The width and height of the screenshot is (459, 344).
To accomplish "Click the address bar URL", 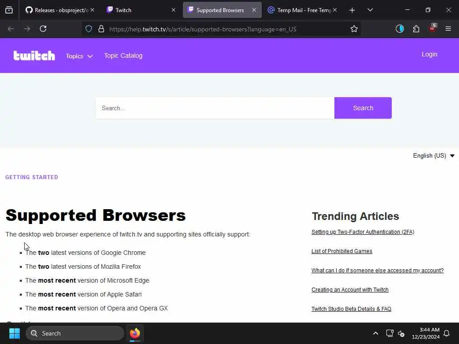I will pos(203,29).
